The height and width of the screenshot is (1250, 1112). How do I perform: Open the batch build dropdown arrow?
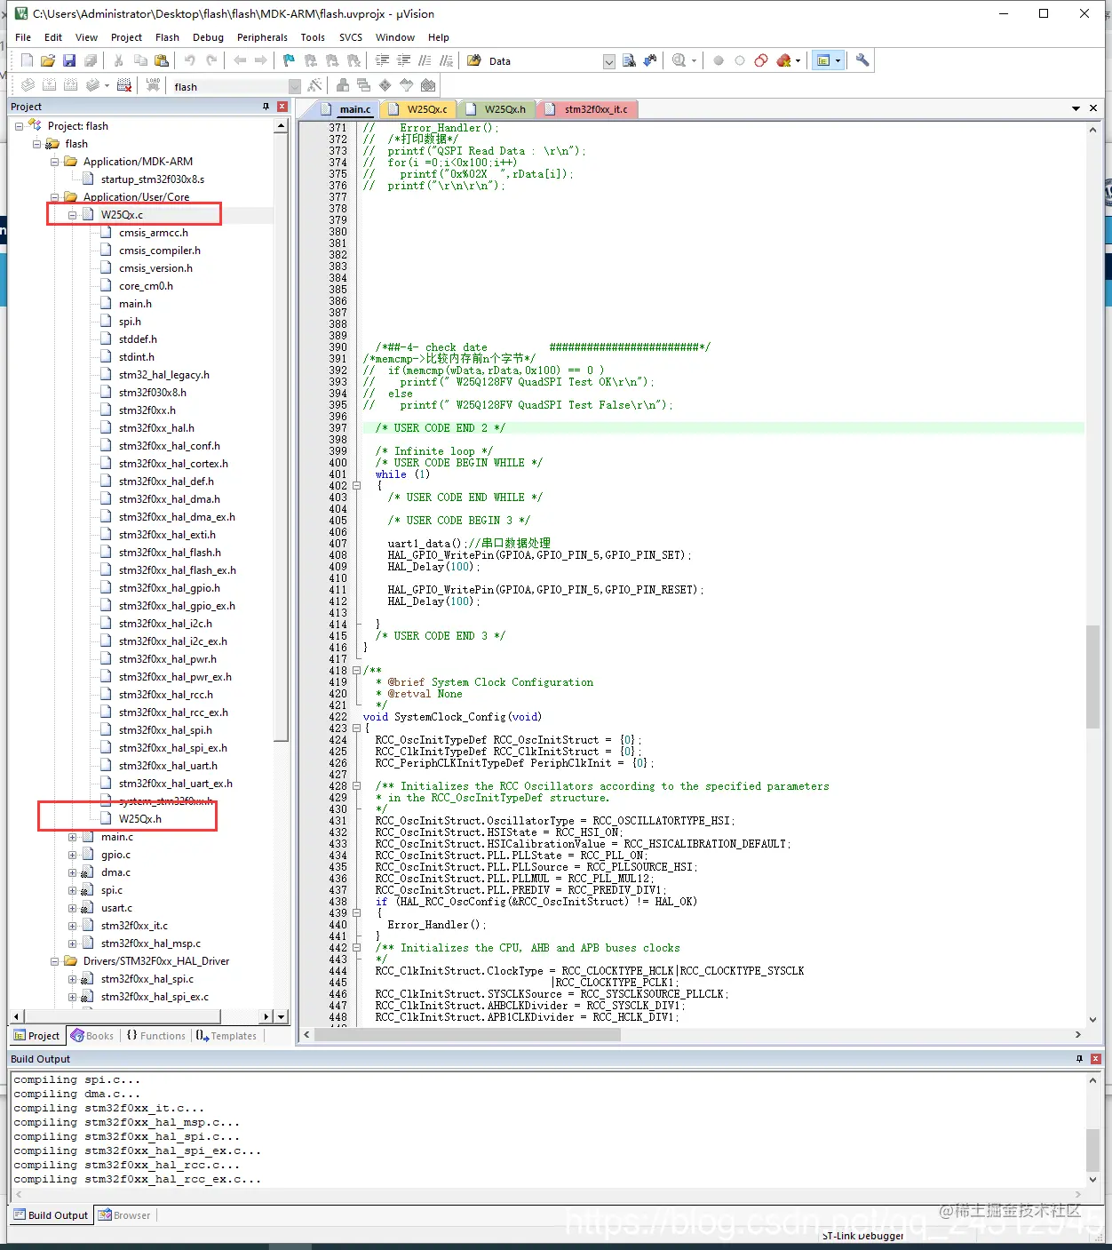tap(107, 86)
